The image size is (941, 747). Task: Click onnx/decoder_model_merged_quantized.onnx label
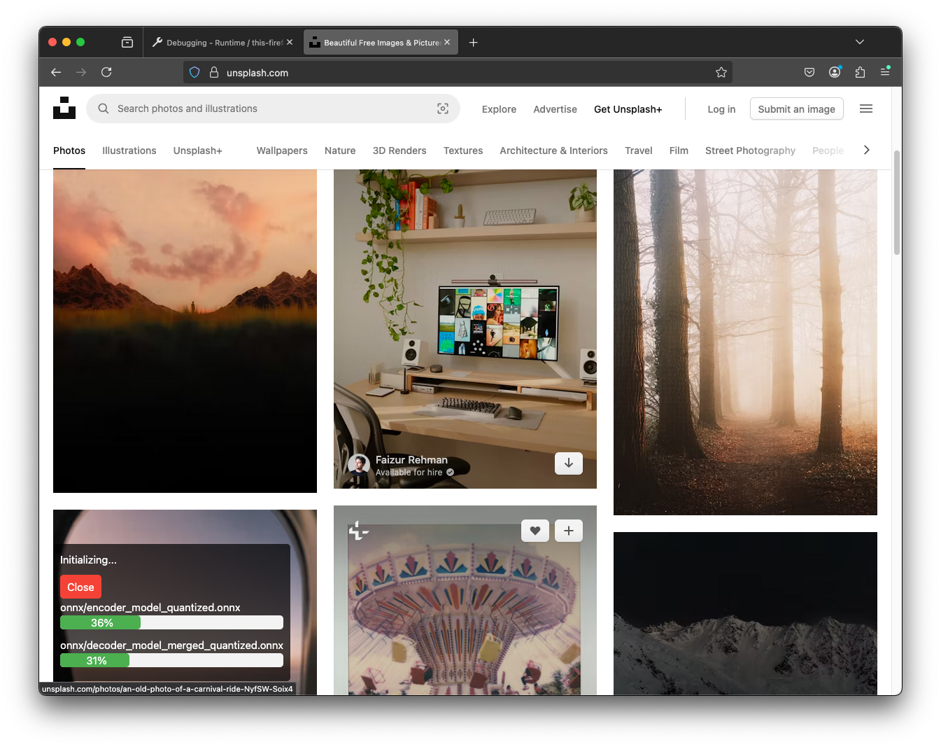pyautogui.click(x=171, y=645)
